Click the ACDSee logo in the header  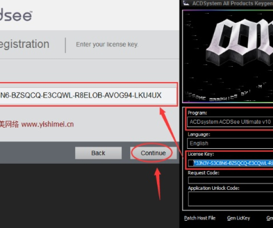coord(16,16)
